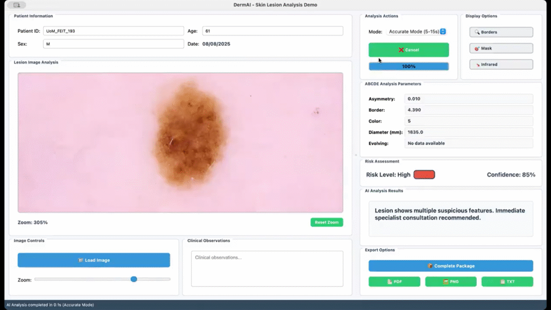Click the Complete Package export icon
The image size is (551, 310).
point(430,266)
